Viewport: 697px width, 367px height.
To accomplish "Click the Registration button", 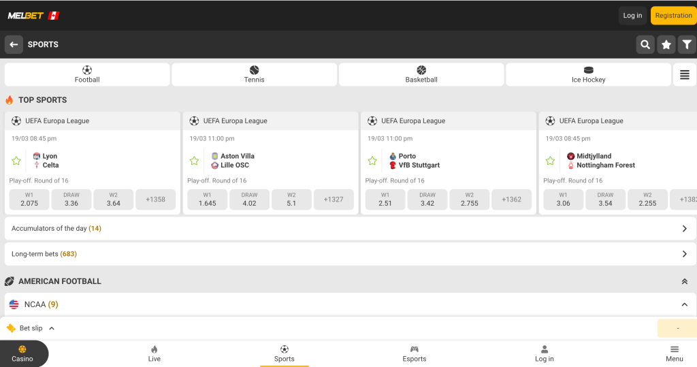I will point(673,16).
